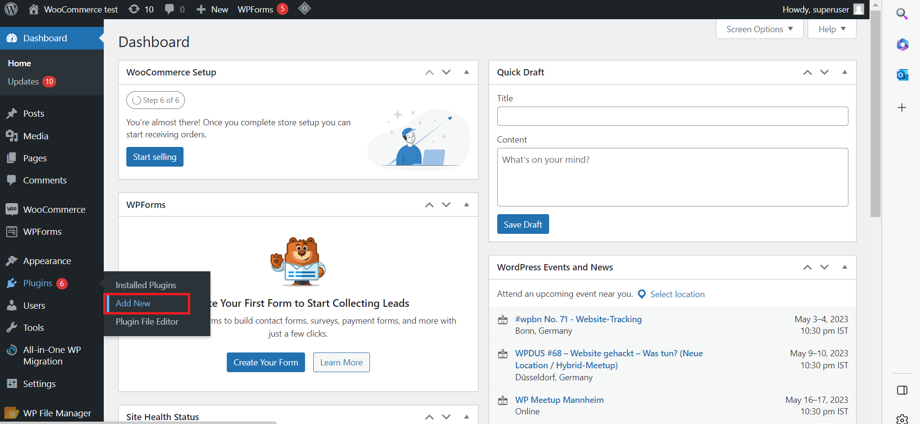Open browser sidebar settings gear
The width and height of the screenshot is (920, 424).
tap(902, 419)
